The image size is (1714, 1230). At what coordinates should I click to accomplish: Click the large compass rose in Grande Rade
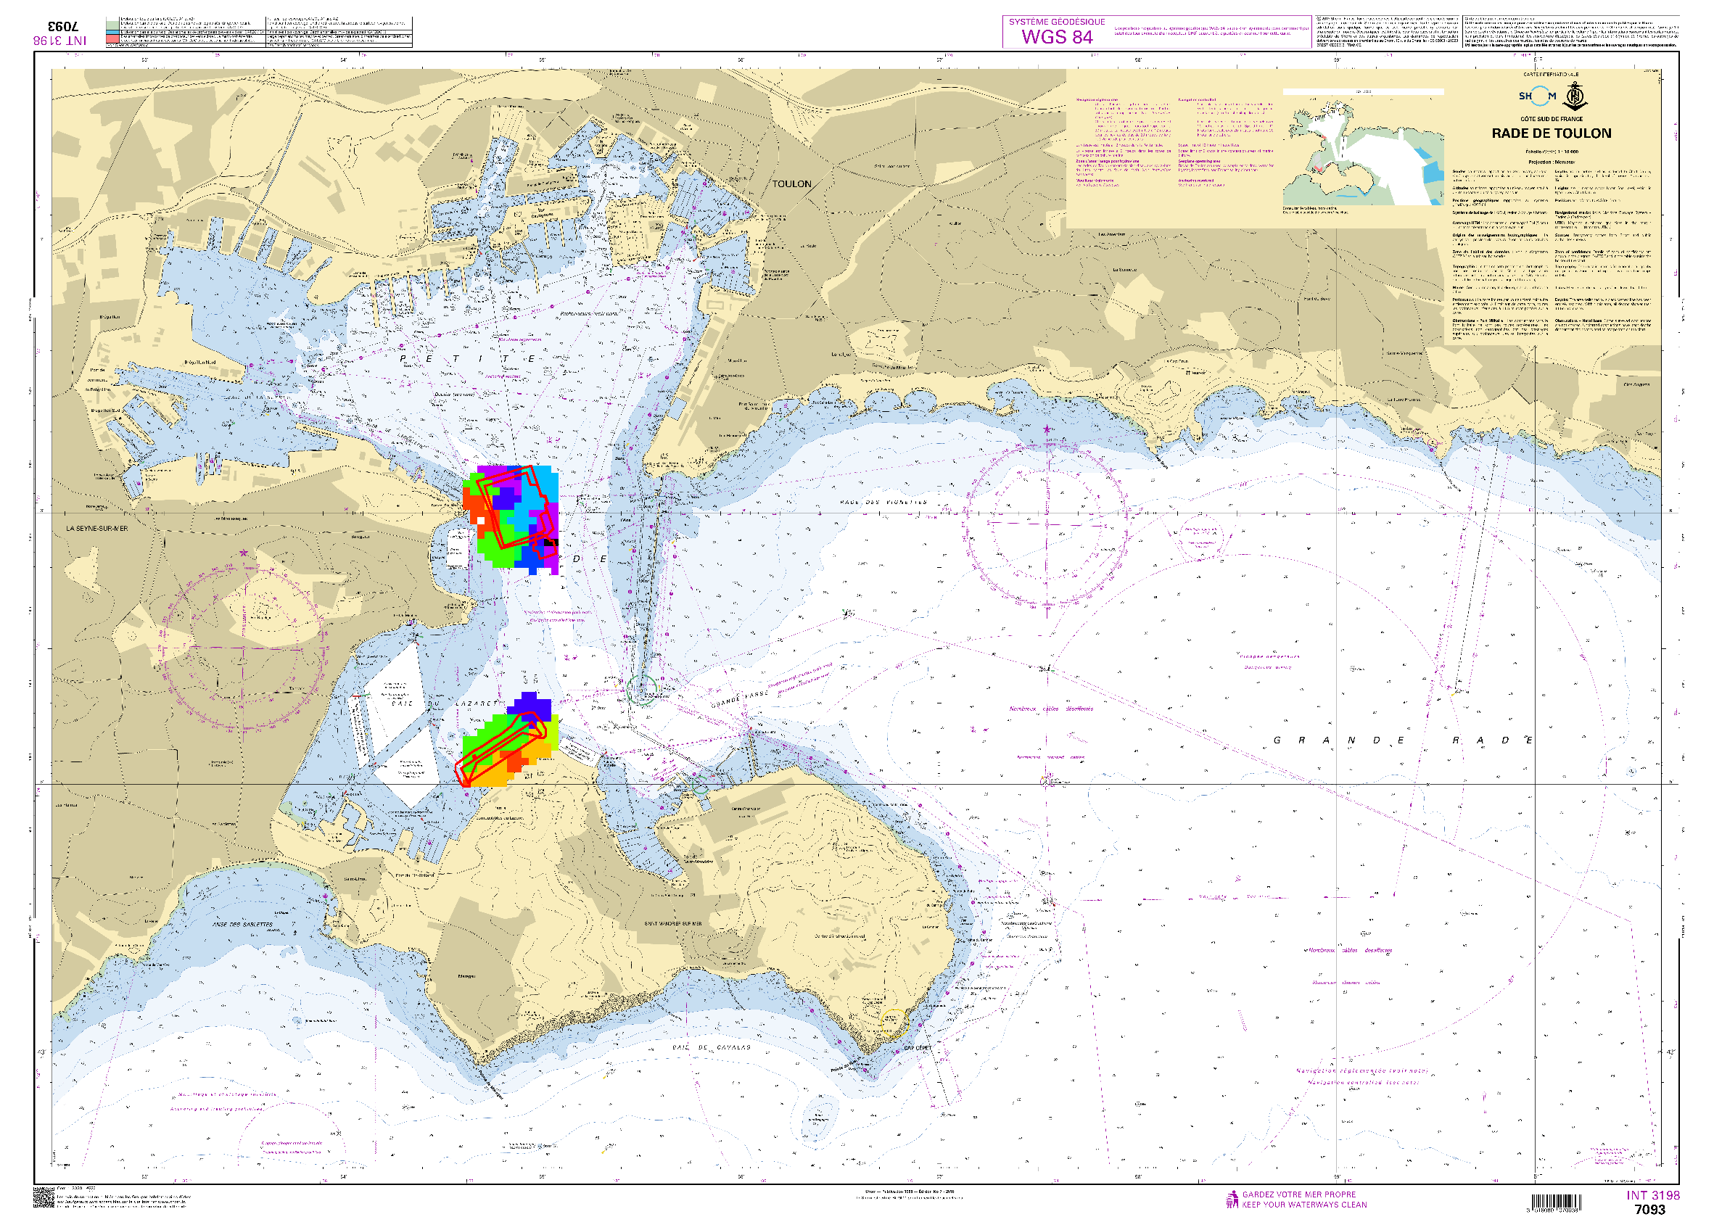click(1047, 524)
